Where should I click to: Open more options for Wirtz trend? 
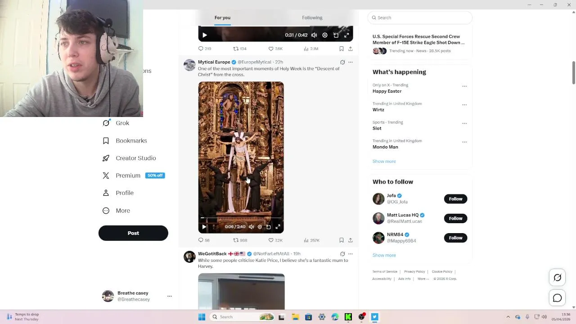click(x=464, y=104)
